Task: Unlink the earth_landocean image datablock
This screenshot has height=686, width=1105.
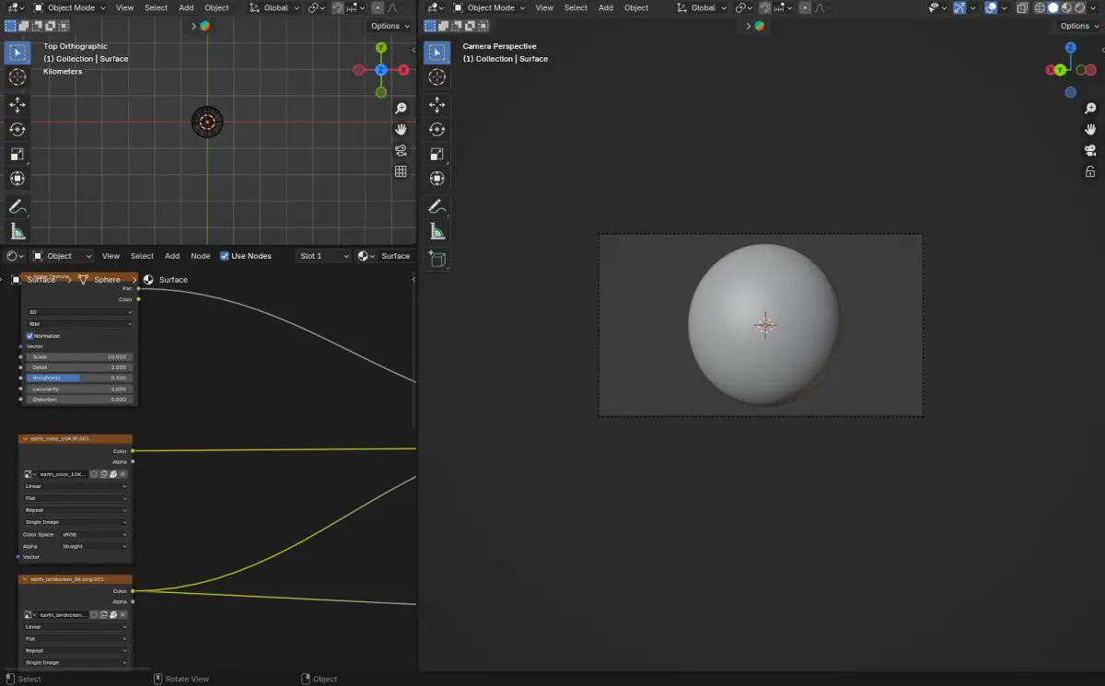Action: tap(122, 614)
